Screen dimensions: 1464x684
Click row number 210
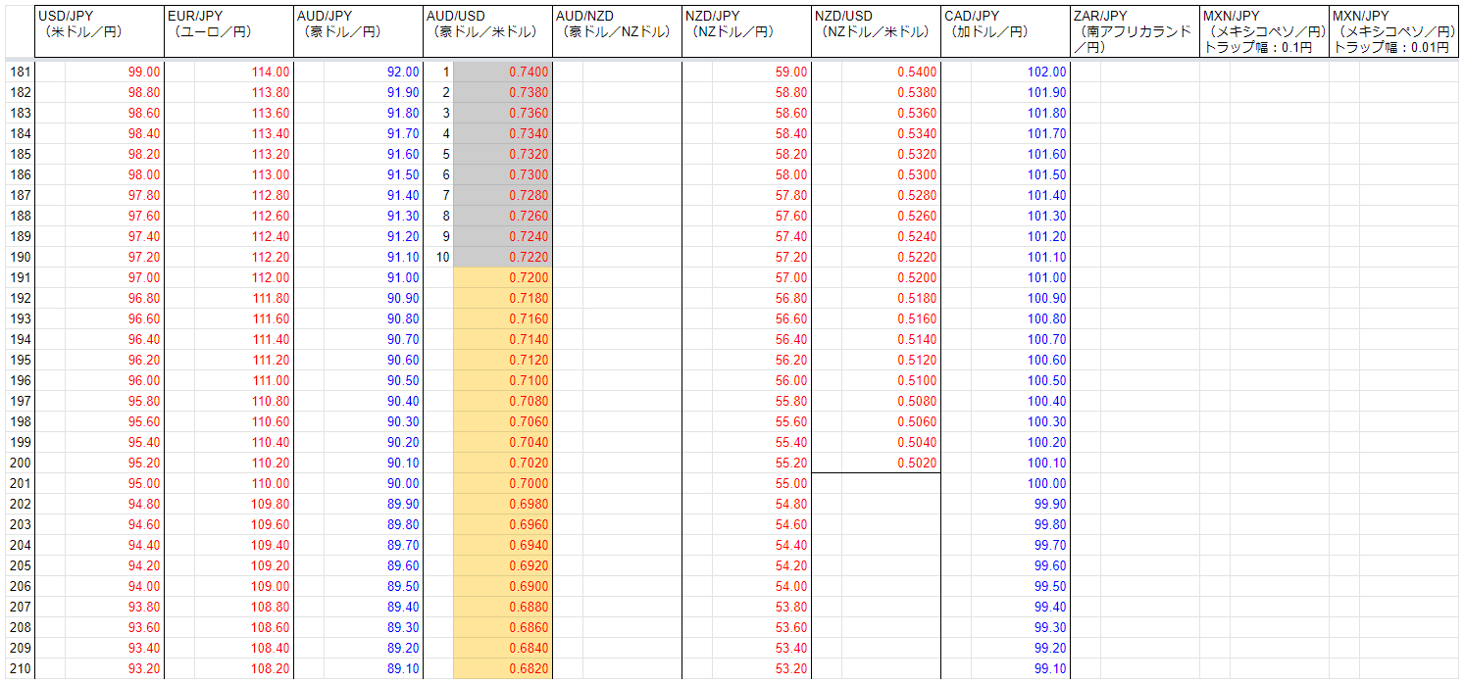pos(20,668)
